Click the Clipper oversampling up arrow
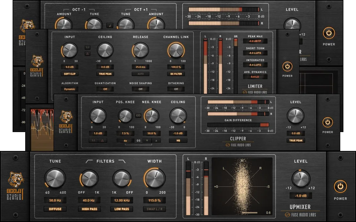Viewport: 356px width, 222px height. tap(156, 141)
